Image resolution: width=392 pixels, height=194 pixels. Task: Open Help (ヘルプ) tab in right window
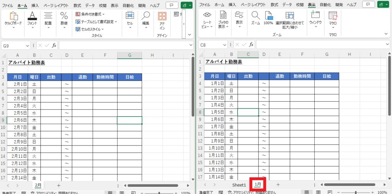[351, 5]
